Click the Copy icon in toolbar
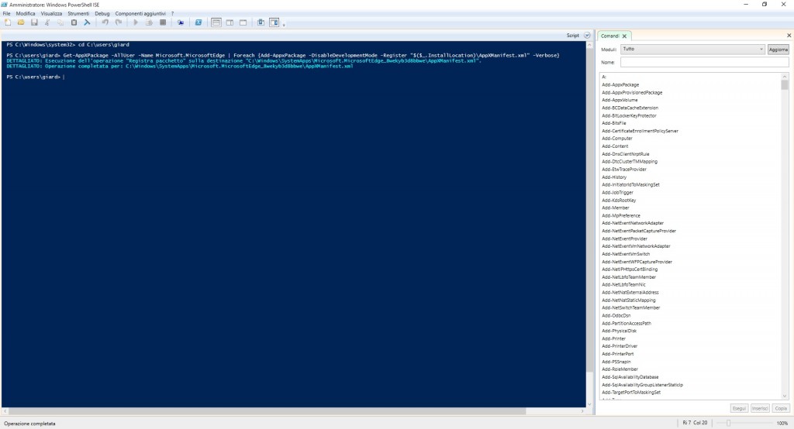The height and width of the screenshot is (429, 794). [x=60, y=22]
